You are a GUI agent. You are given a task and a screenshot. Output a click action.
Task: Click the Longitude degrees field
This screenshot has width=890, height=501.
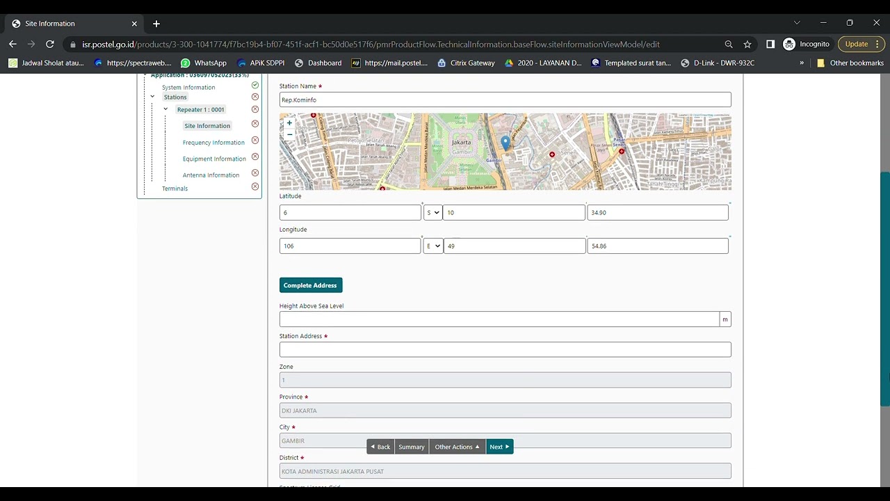350,246
